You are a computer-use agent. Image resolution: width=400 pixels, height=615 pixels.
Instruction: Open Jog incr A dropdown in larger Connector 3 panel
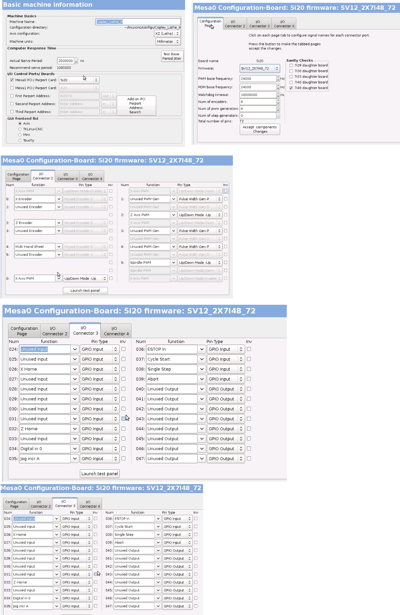74,458
